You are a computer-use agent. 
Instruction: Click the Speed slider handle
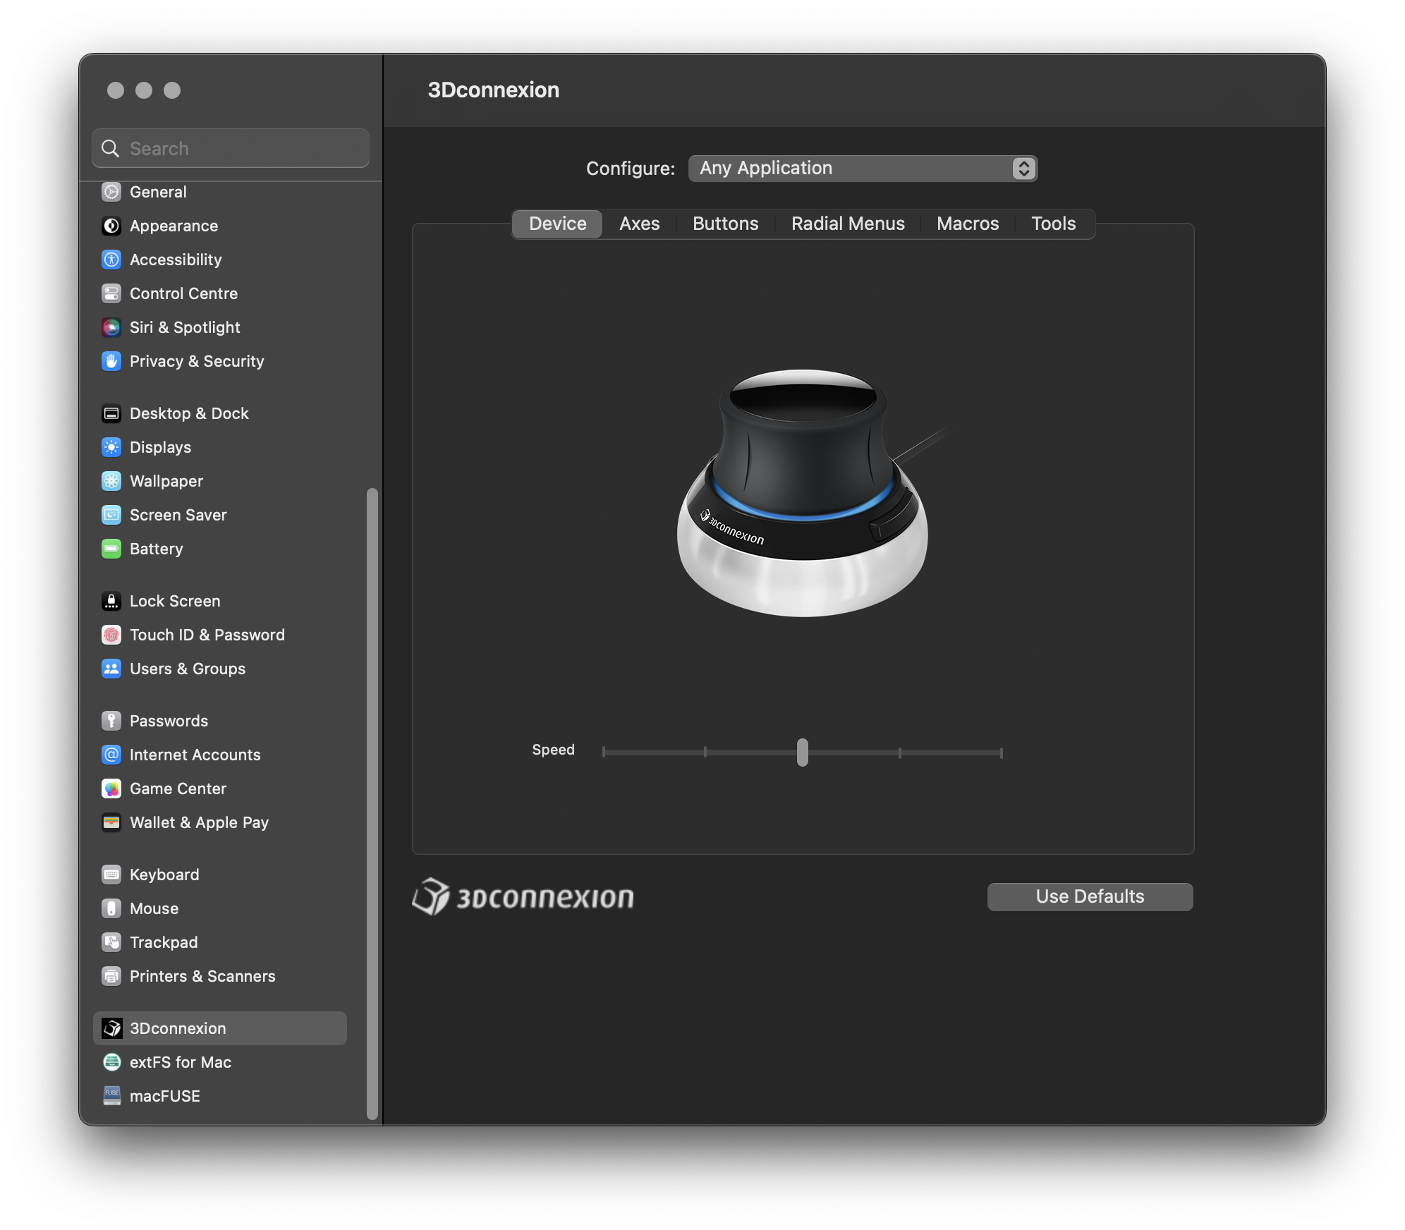click(802, 752)
